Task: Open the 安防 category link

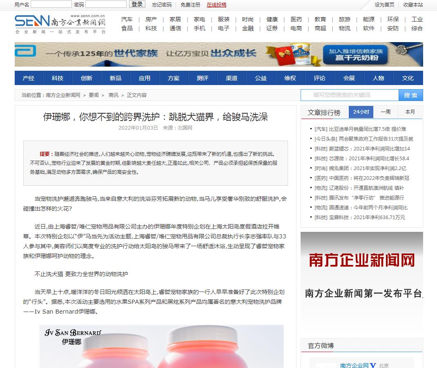Action: pos(393,28)
